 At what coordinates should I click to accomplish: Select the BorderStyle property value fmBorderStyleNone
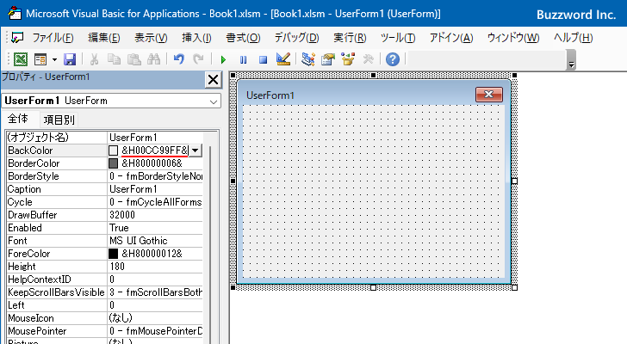coord(155,176)
